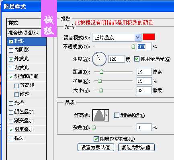
Task: Click the 大小 size slider handle
Action: (x=101, y=90)
